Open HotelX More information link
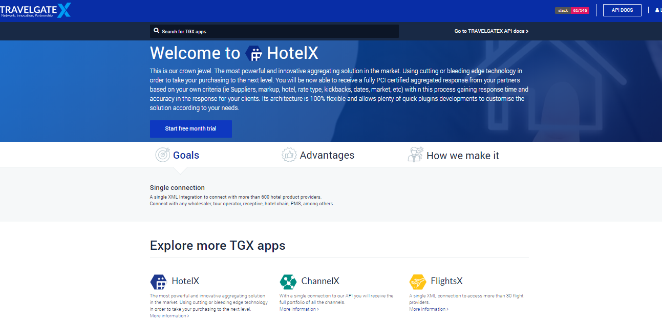Screen dimensions: 662x324 (169, 316)
